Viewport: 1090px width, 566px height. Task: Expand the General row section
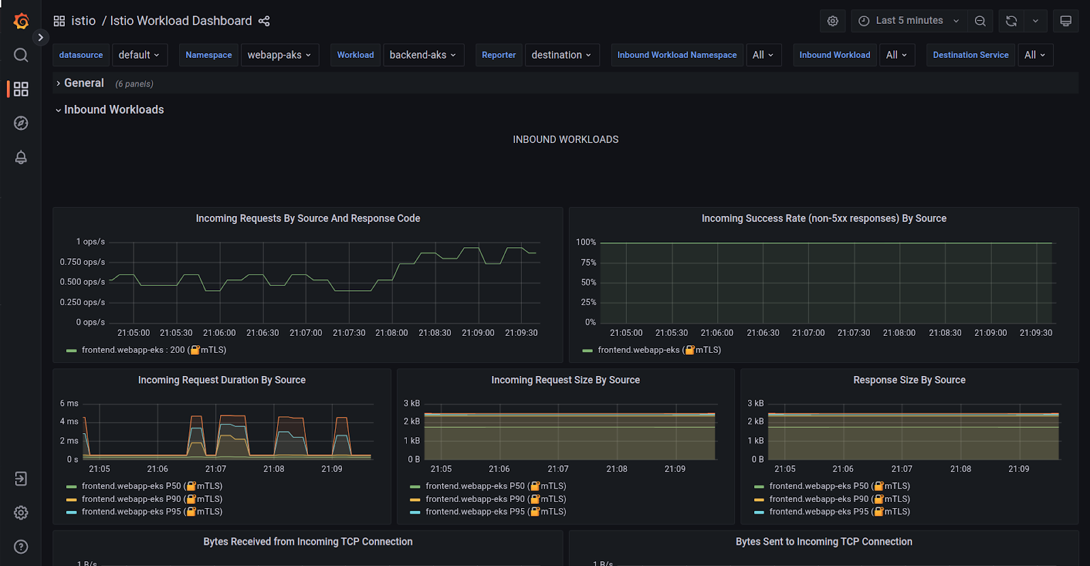click(84, 83)
